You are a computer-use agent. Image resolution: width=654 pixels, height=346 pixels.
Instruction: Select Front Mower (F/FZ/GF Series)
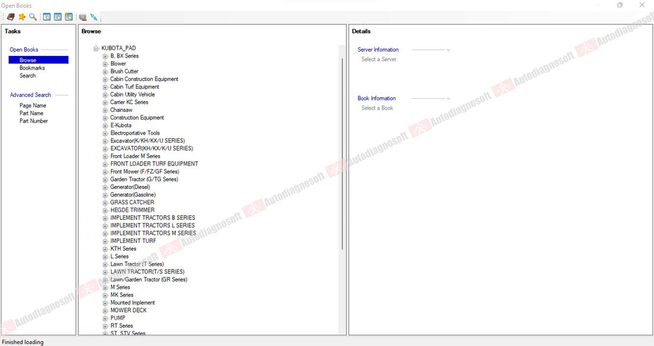point(145,172)
